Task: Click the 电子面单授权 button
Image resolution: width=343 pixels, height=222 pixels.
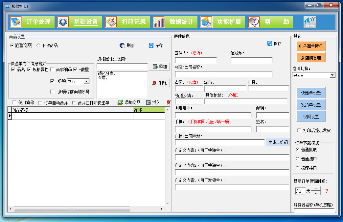Action: point(311,46)
